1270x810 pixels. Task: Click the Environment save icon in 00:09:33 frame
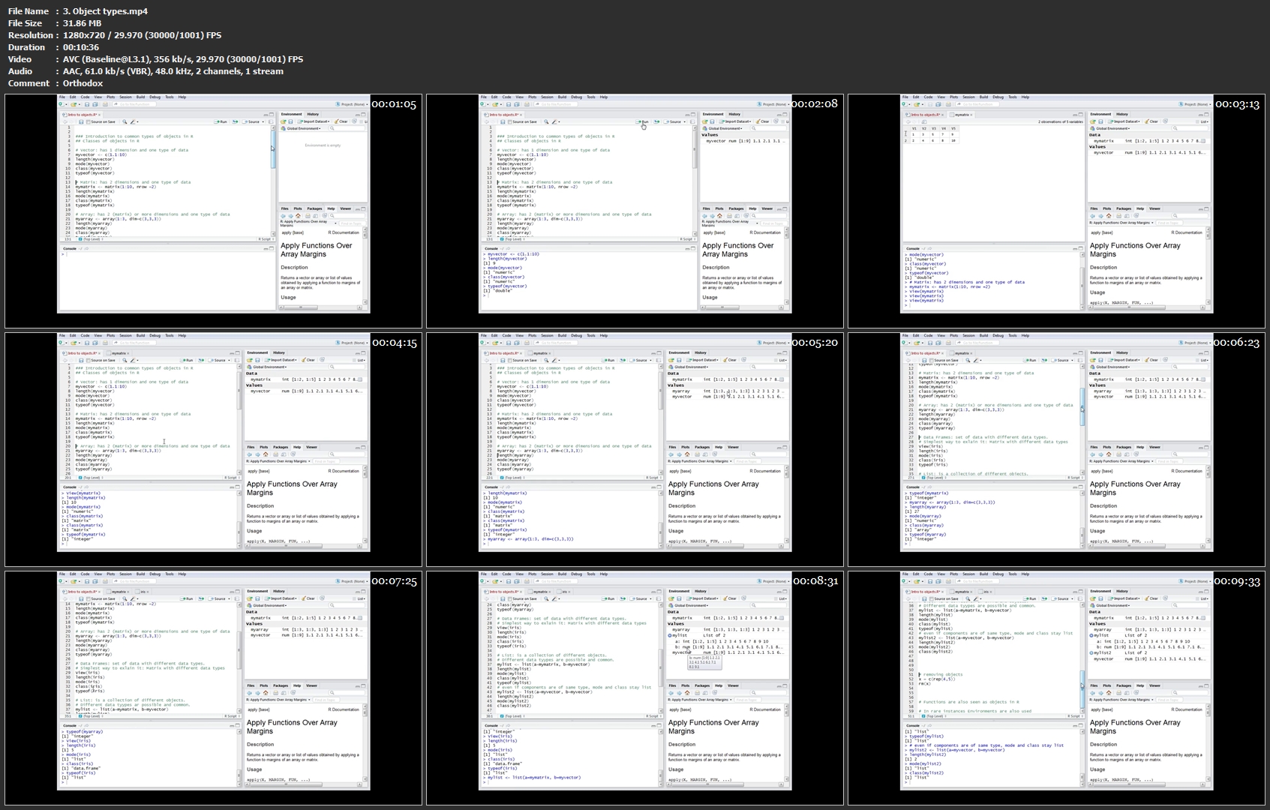(1100, 598)
